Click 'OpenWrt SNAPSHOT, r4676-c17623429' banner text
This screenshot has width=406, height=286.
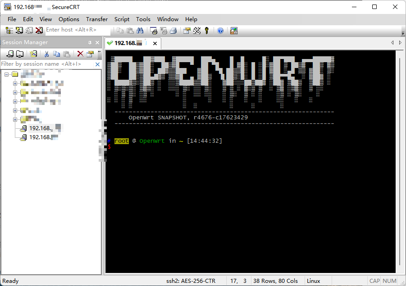click(188, 118)
